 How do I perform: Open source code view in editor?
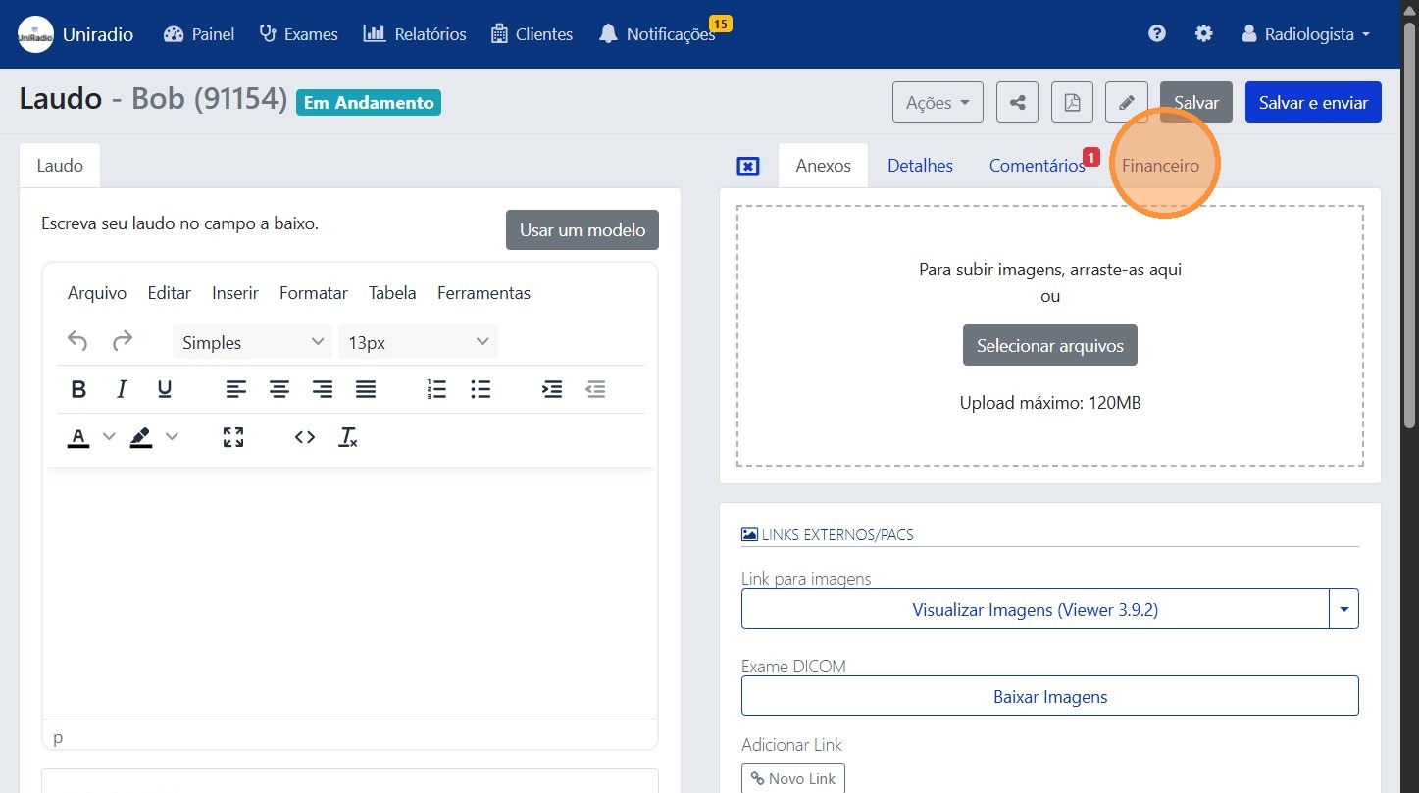coord(305,437)
